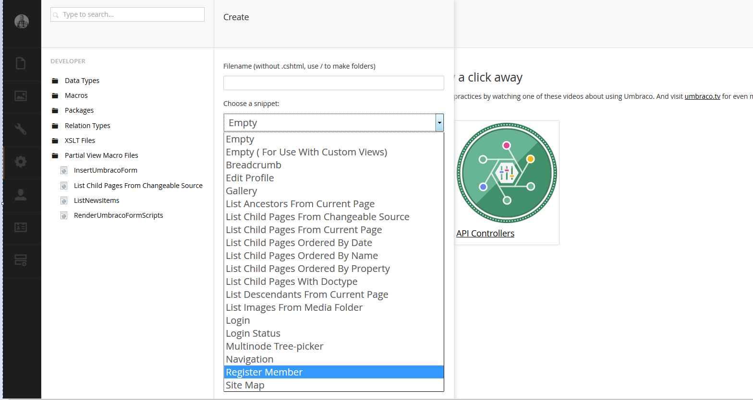Image resolution: width=753 pixels, height=400 pixels.
Task: Open the Members section card icon
Action: (21, 227)
